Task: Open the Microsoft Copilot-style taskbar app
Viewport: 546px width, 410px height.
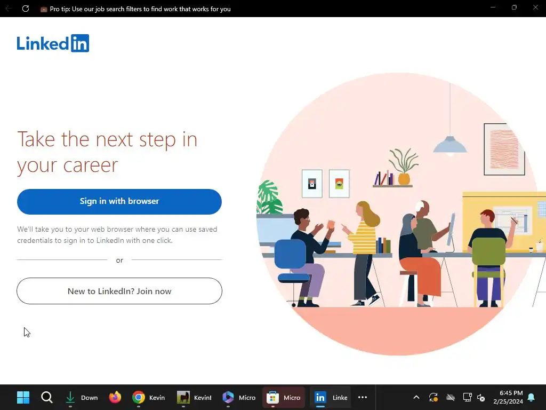Action: (x=239, y=397)
